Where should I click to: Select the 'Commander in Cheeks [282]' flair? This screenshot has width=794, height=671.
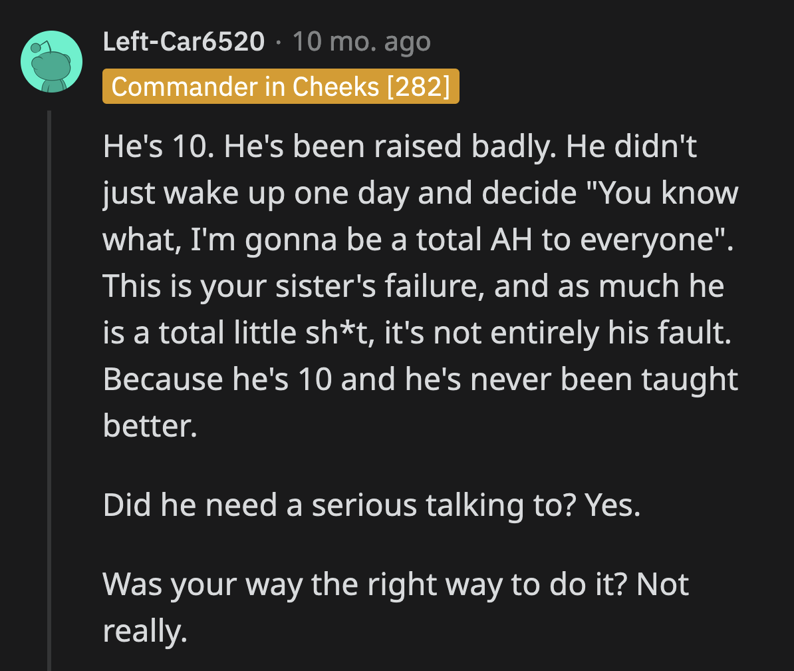(x=280, y=86)
